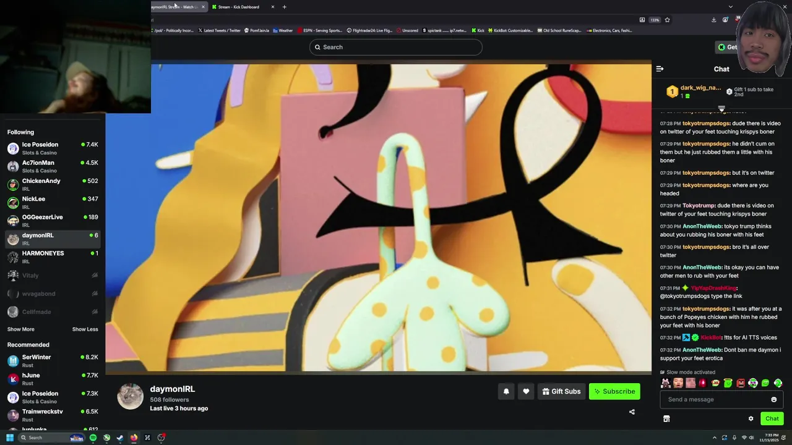Show more followed channels
Viewport: 792px width, 445px height.
21,329
